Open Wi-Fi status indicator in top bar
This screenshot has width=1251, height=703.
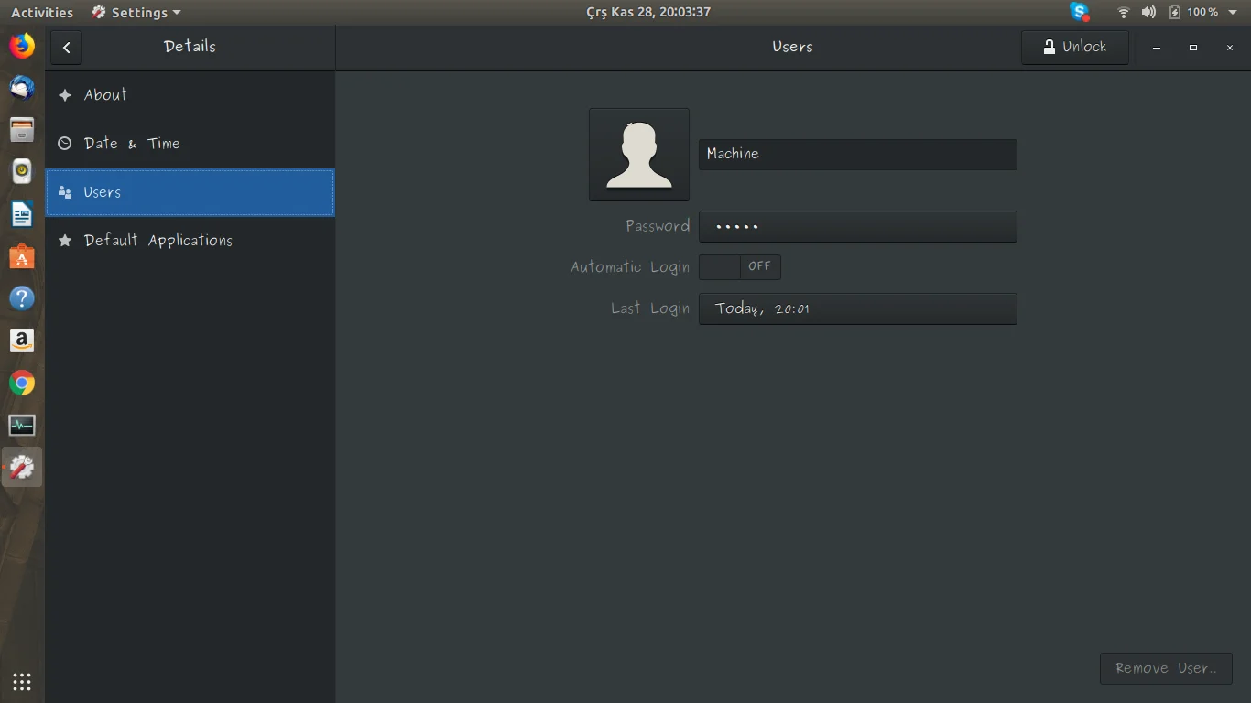click(1124, 12)
